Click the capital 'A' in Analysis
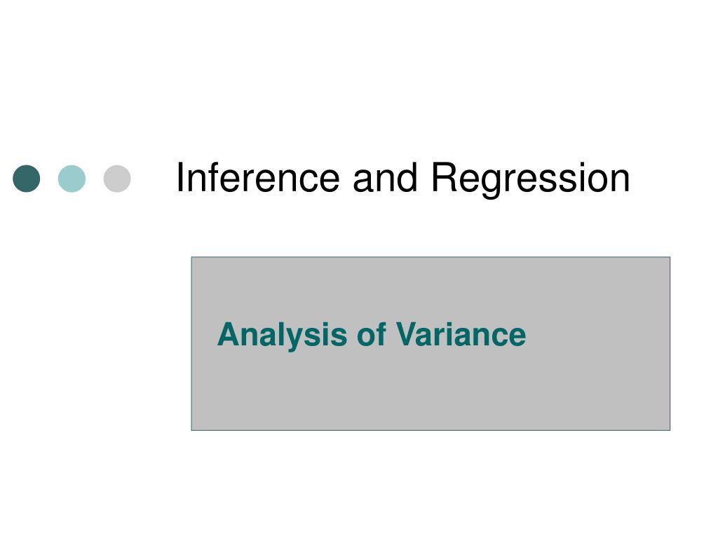The image size is (718, 538). (x=229, y=334)
